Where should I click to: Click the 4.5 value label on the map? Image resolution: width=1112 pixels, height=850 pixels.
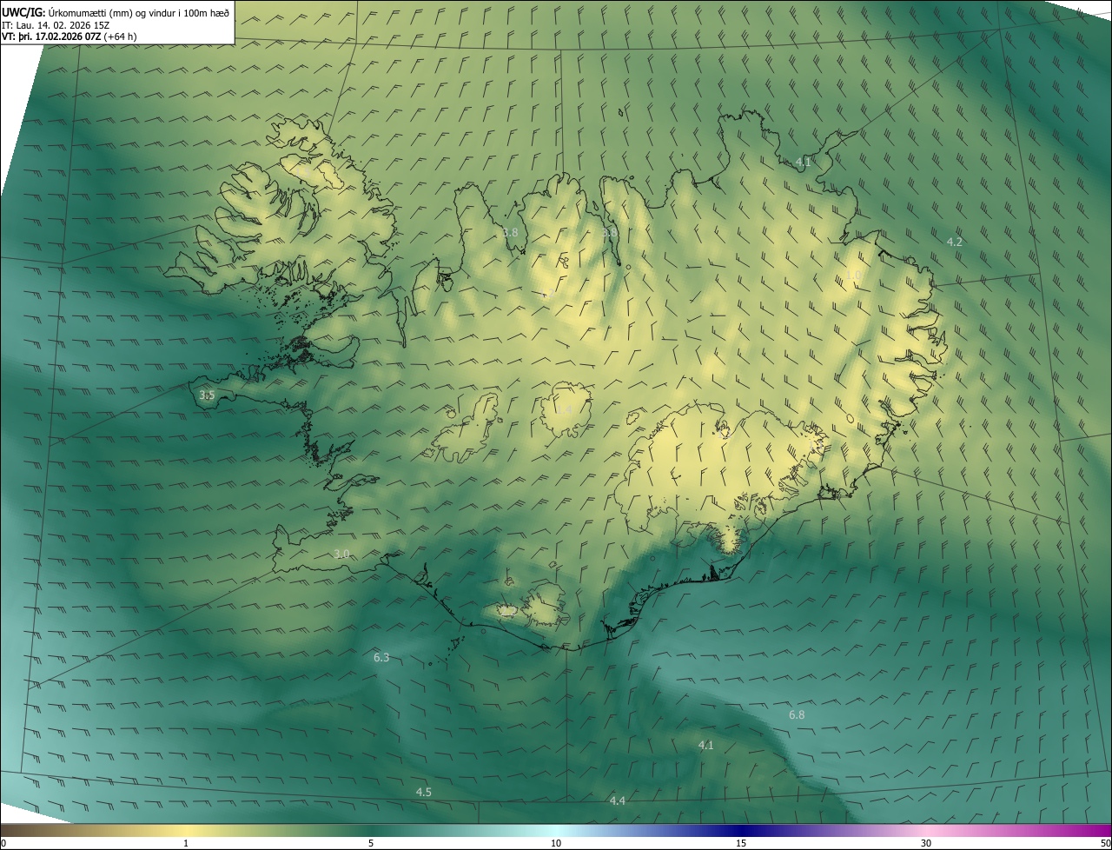click(x=423, y=792)
